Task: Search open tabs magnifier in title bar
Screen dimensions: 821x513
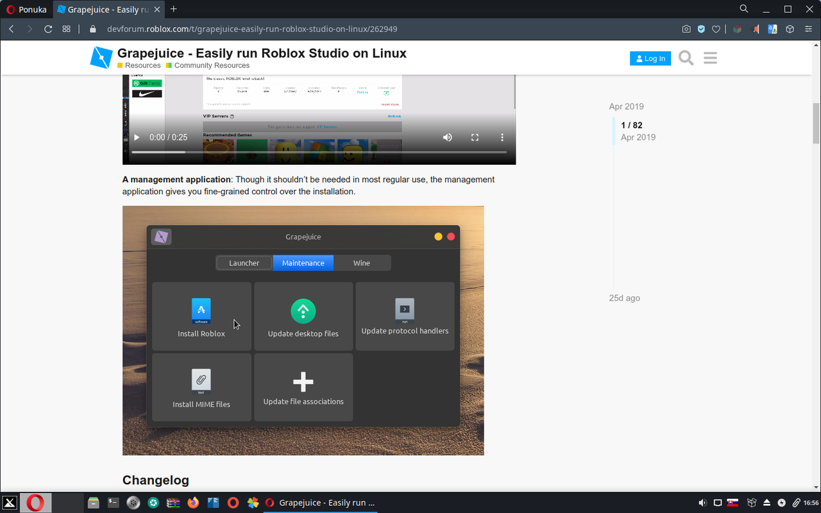Action: 744,9
